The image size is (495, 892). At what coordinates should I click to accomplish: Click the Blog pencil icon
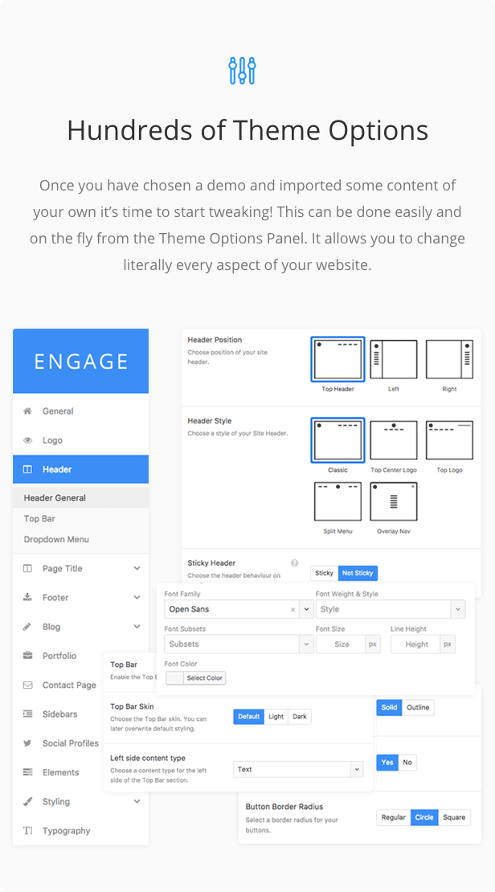click(x=27, y=626)
